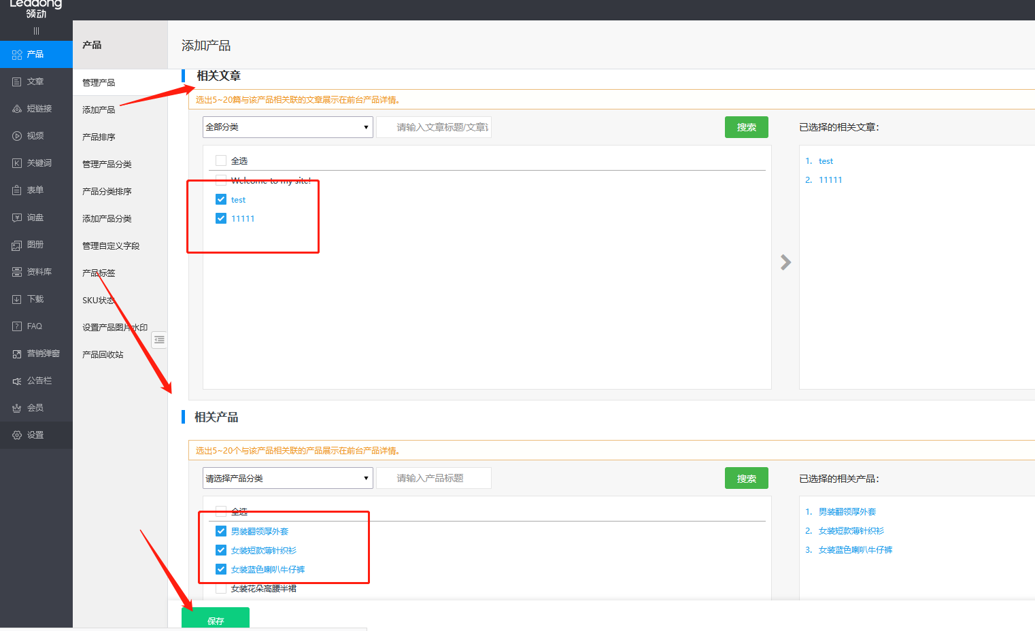Click the right chevron arrow between article panels
1035x631 pixels.
785,262
